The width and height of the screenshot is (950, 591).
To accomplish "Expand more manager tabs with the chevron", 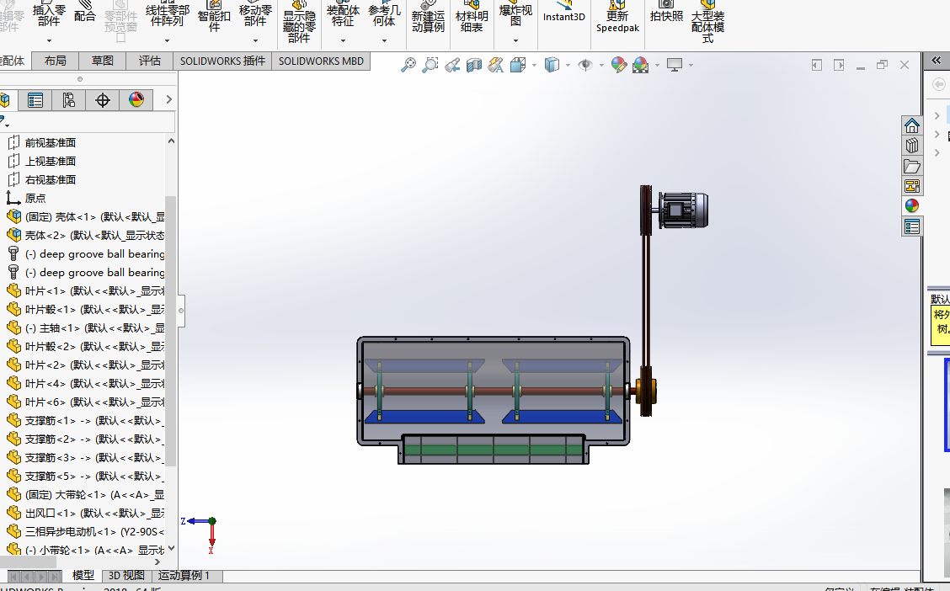I will [169, 99].
